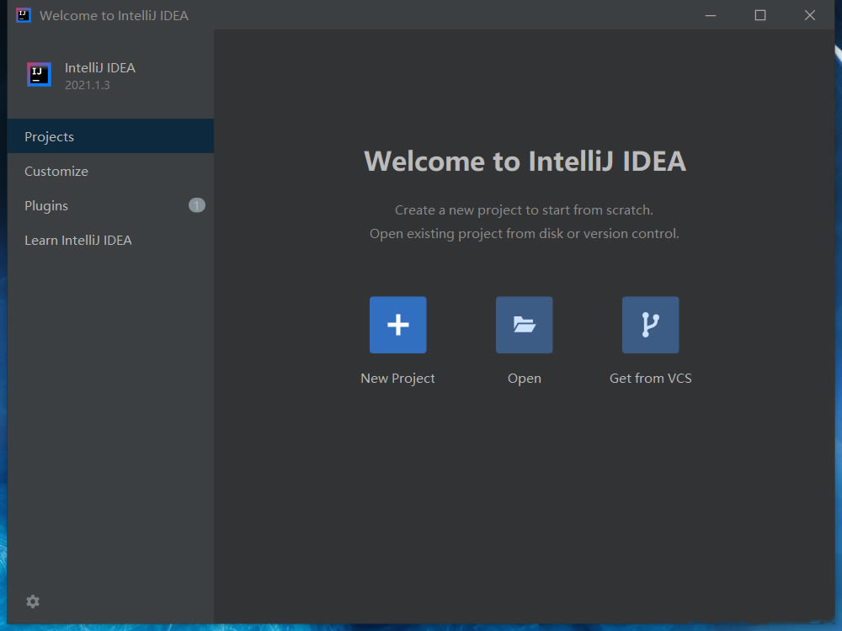Open the Learn IntelliJ IDEA tab
Screen dimensions: 842x631
pyautogui.click(x=110, y=240)
